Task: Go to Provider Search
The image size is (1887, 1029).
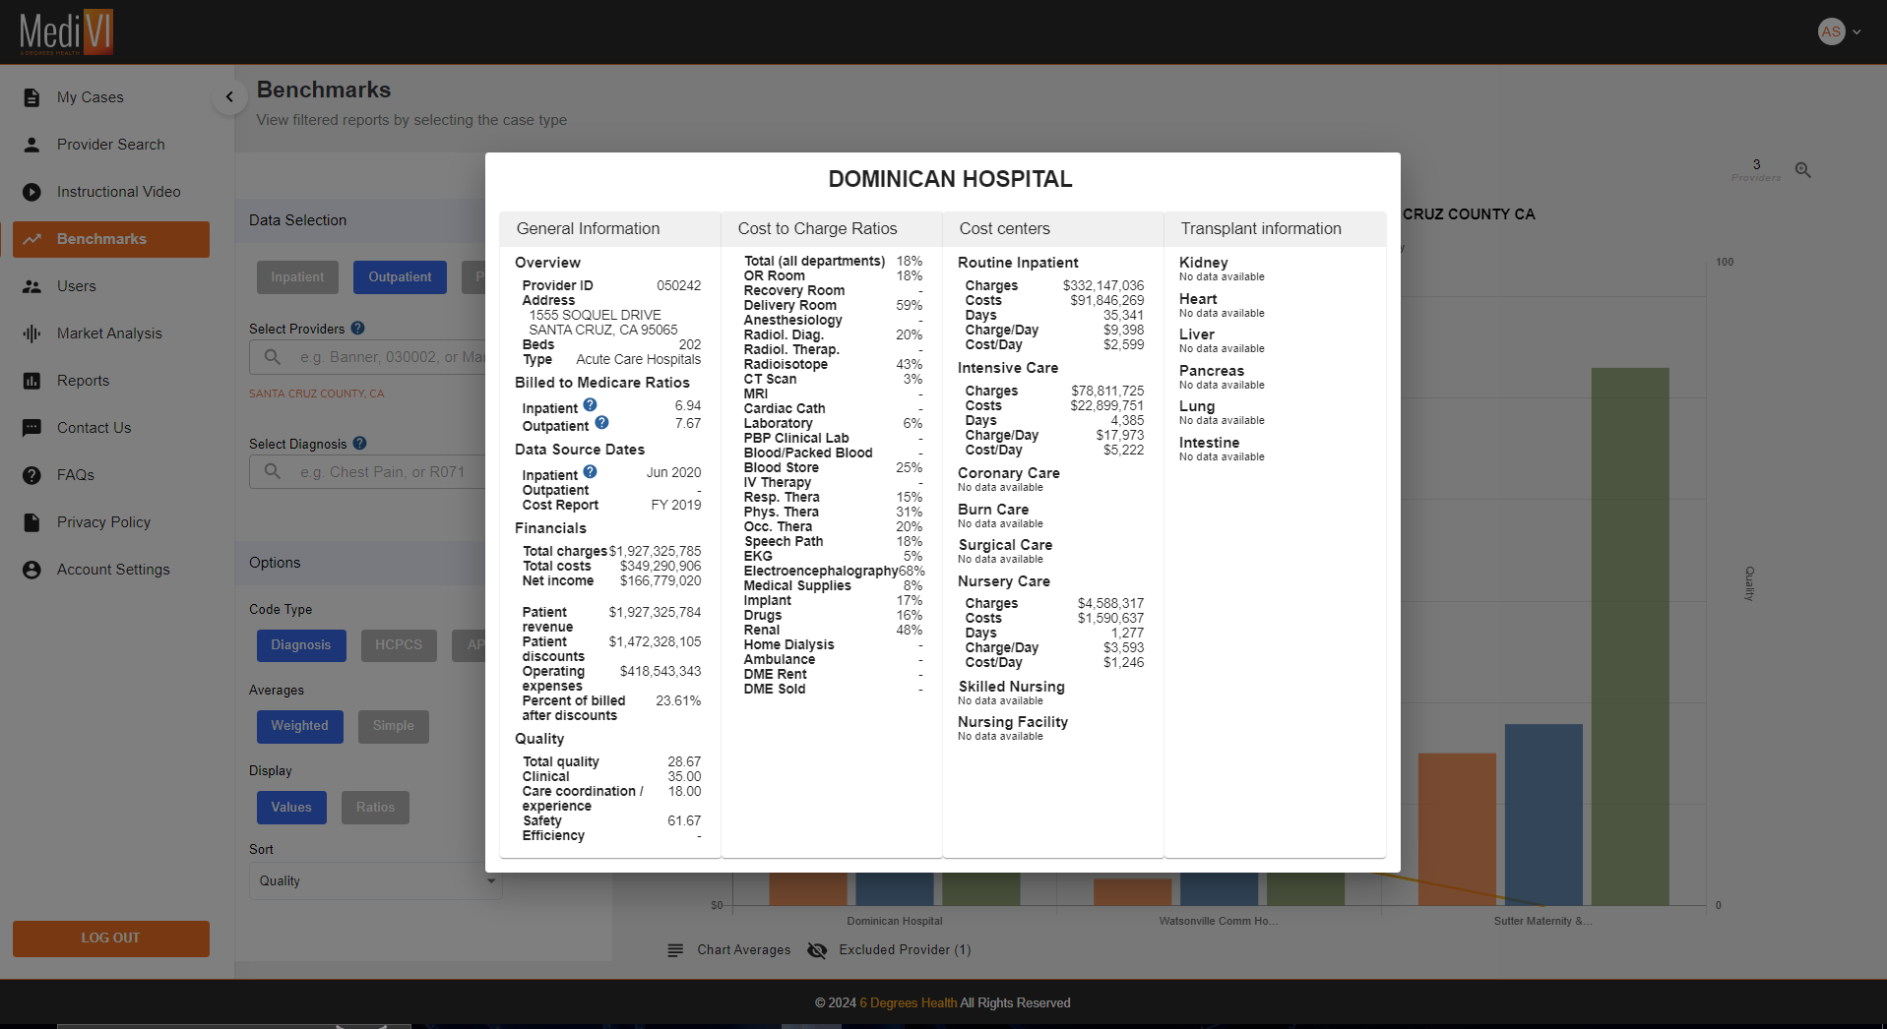Action: [111, 145]
